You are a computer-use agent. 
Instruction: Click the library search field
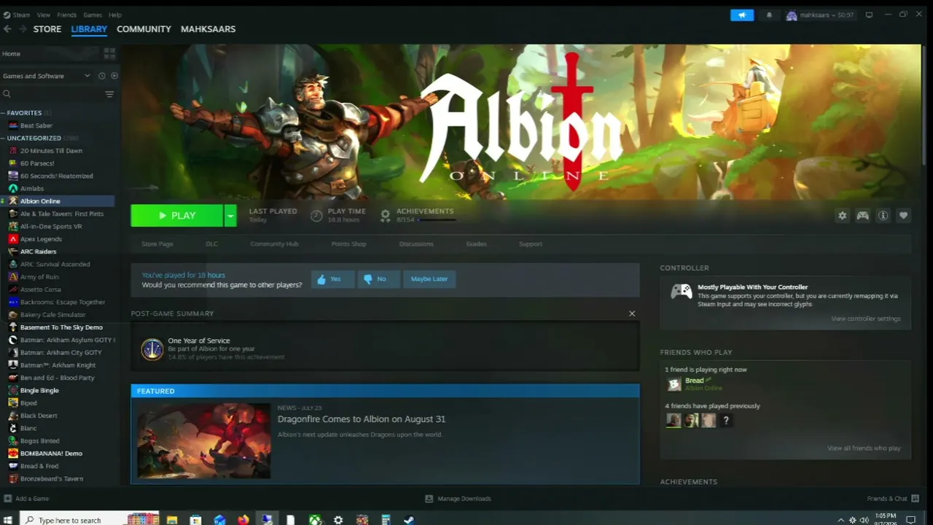pyautogui.click(x=55, y=94)
